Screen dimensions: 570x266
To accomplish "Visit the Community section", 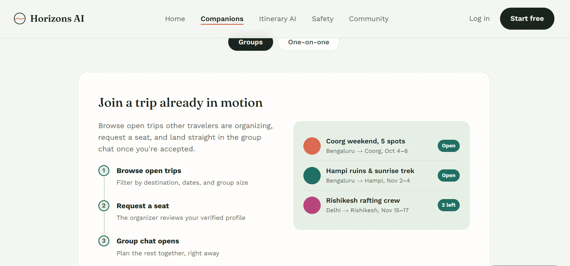I will coord(369,19).
